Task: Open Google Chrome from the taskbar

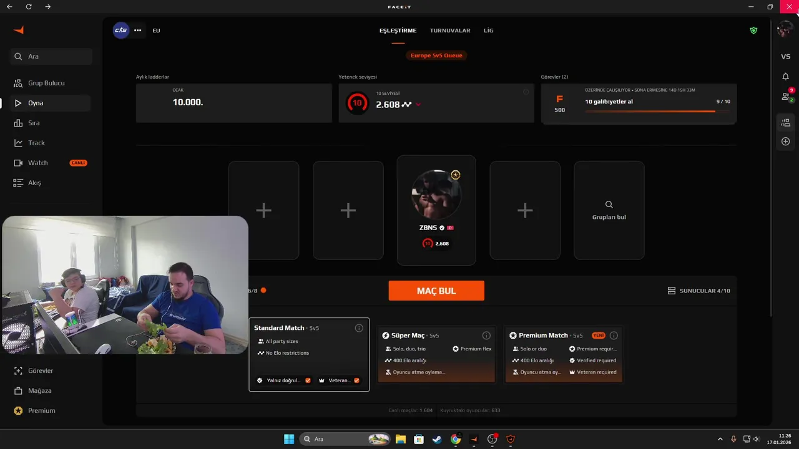Action: point(456,439)
